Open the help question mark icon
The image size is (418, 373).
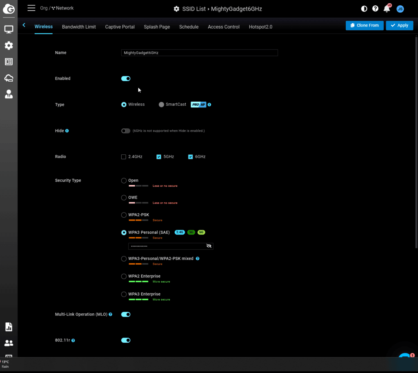[x=375, y=9]
